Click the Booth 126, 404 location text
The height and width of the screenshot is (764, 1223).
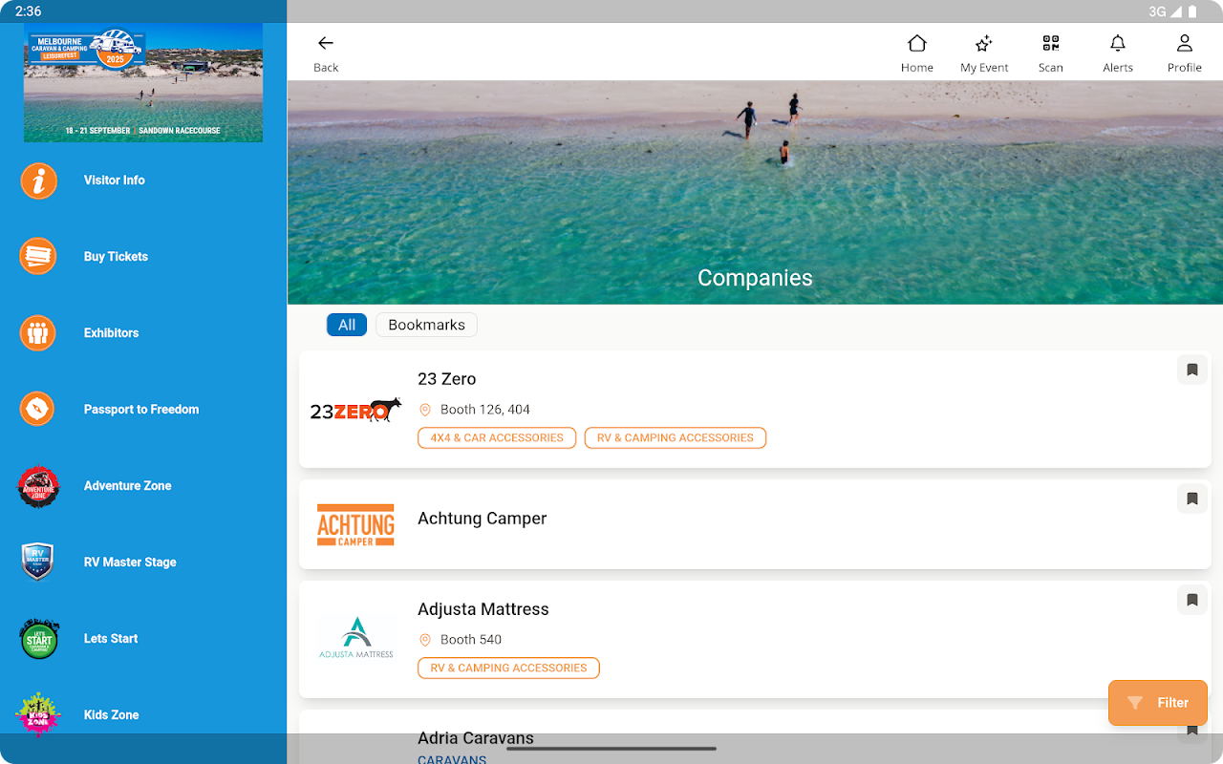[x=485, y=410]
